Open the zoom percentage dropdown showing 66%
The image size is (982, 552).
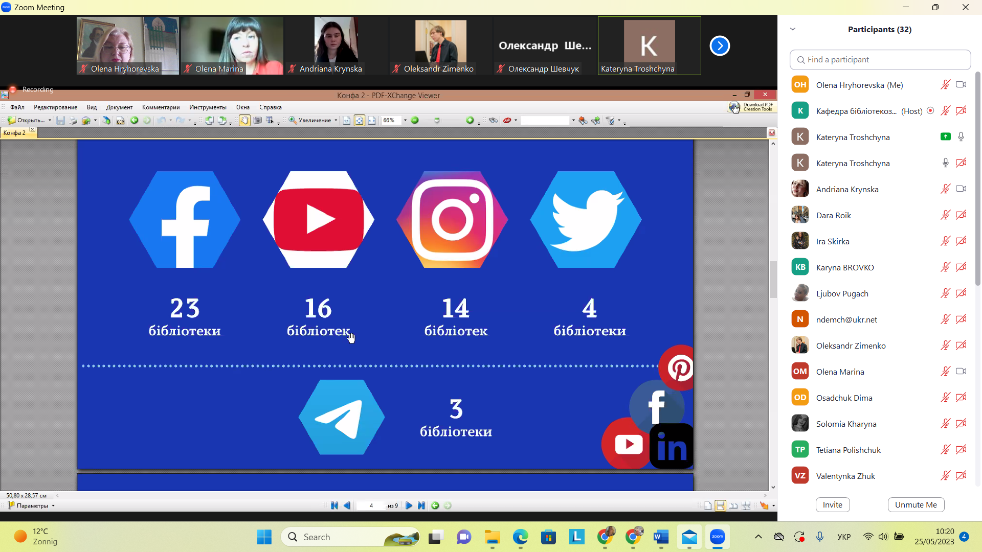[x=405, y=121]
